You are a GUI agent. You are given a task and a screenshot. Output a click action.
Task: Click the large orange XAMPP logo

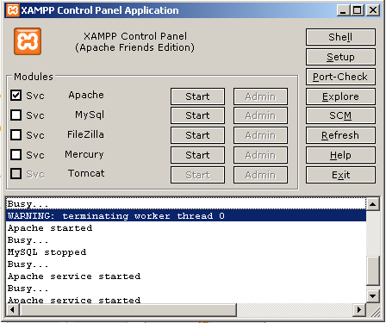coord(28,41)
